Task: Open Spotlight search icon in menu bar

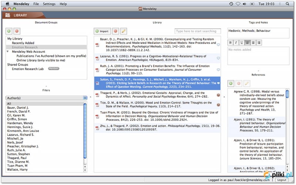Action: click(287, 4)
